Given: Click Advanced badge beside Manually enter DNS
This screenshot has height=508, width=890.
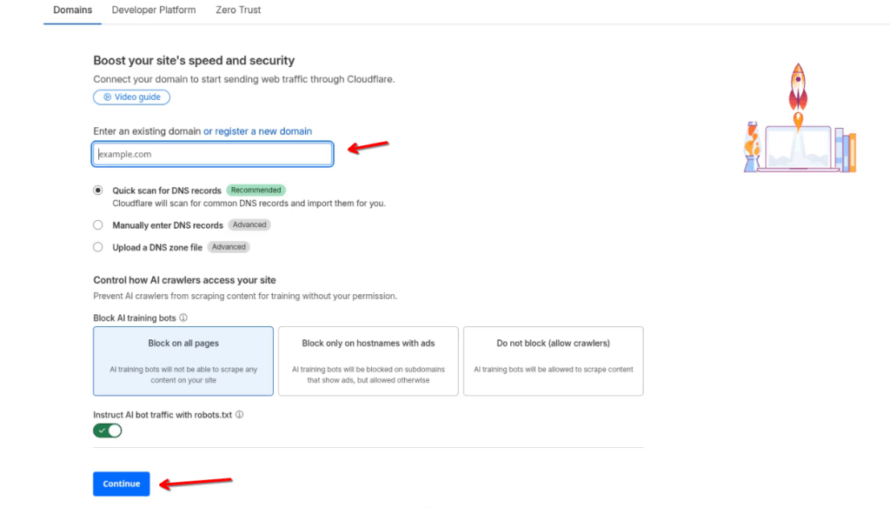Looking at the screenshot, I should (x=249, y=225).
